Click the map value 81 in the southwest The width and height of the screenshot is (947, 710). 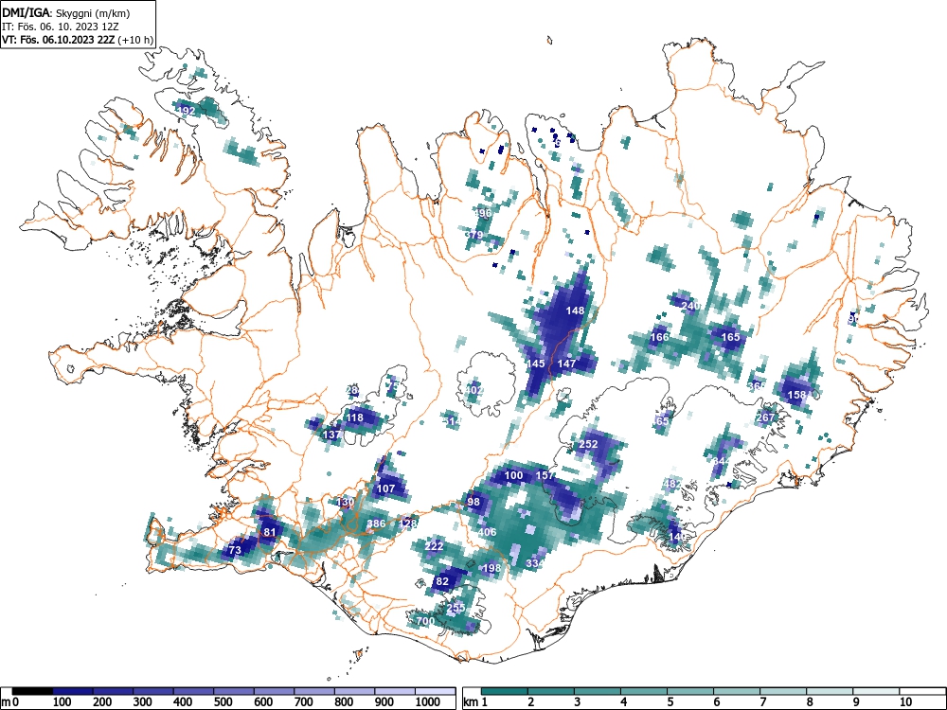point(269,532)
